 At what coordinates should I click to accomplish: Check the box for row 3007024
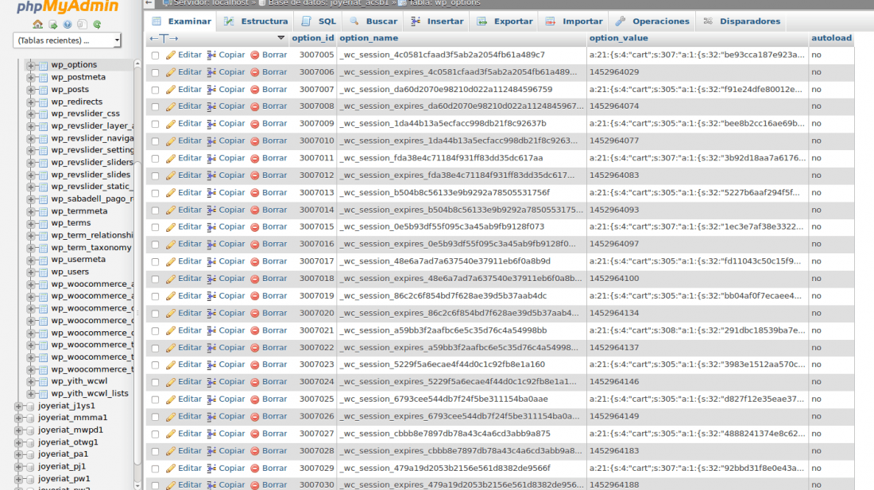(x=155, y=383)
